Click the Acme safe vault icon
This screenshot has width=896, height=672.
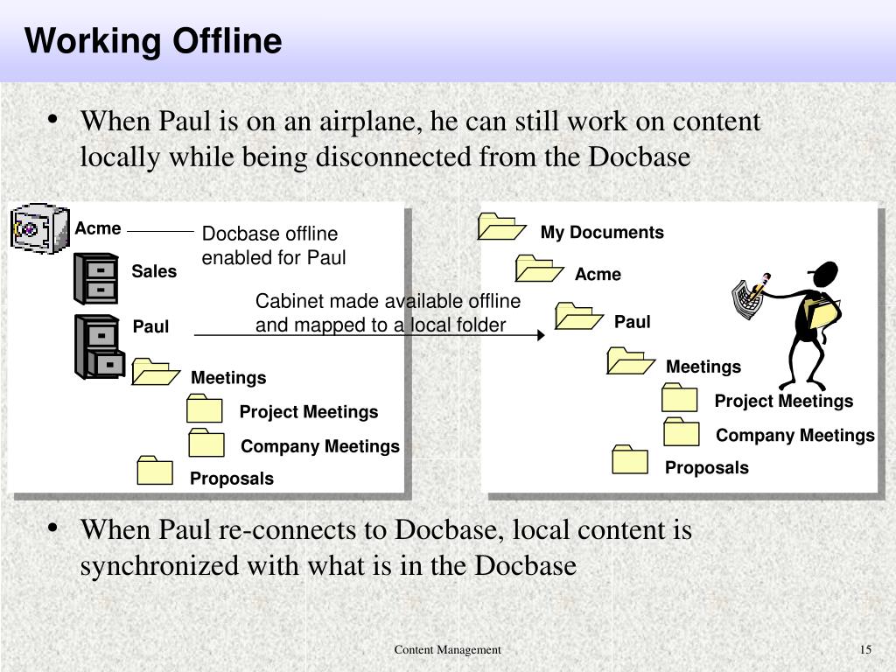click(39, 228)
